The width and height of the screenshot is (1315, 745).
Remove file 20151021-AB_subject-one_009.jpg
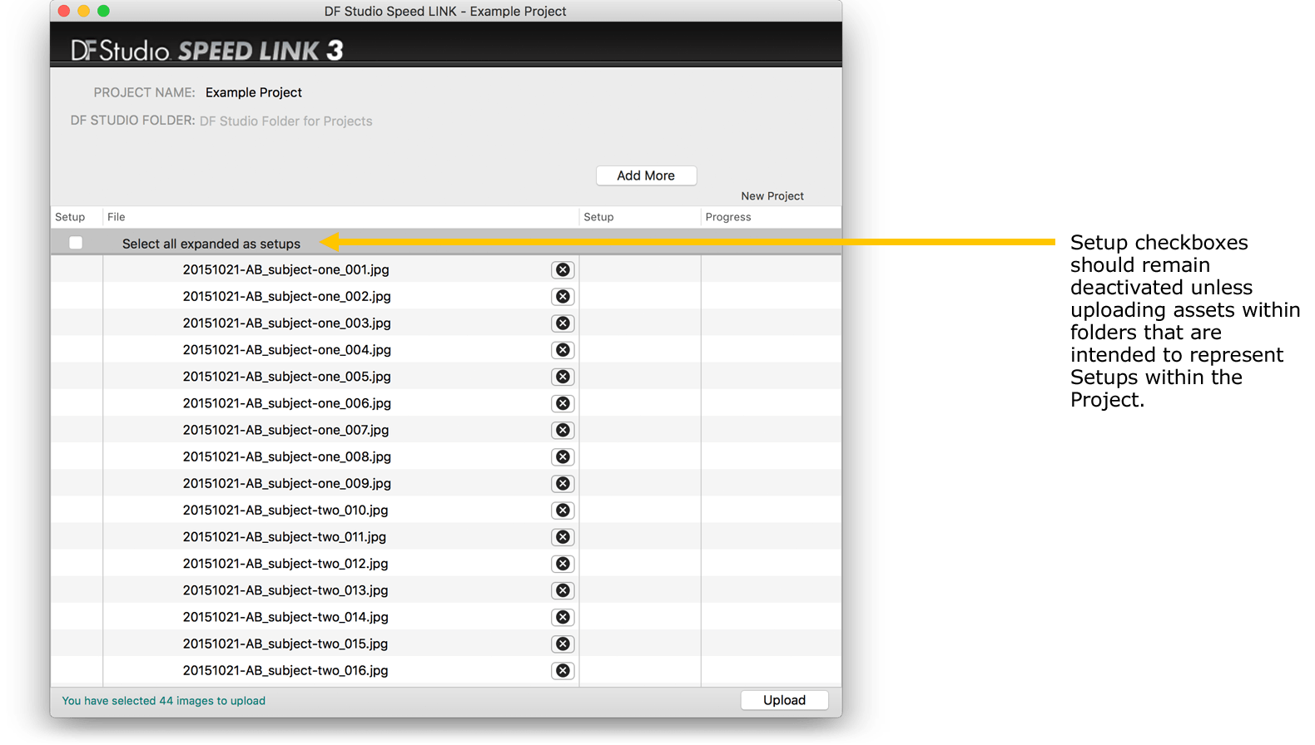tap(563, 484)
